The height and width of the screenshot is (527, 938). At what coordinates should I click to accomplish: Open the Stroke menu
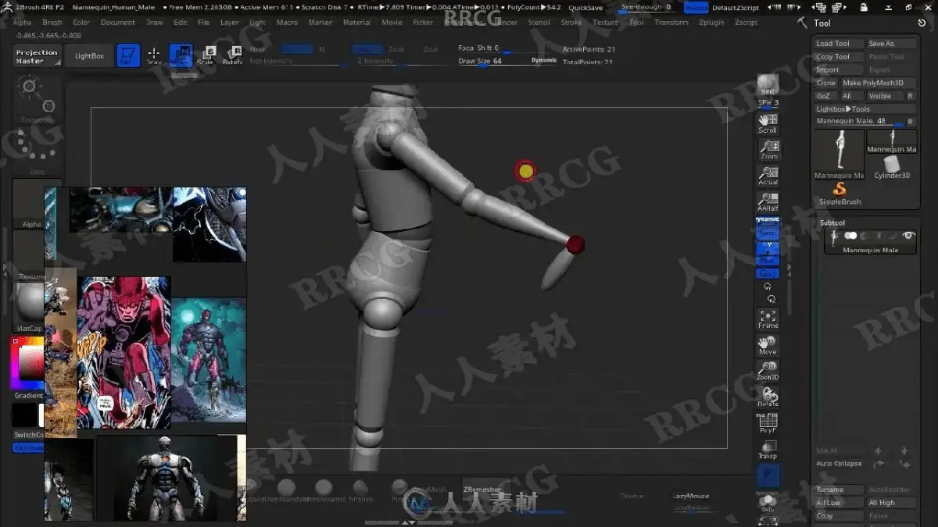click(571, 23)
